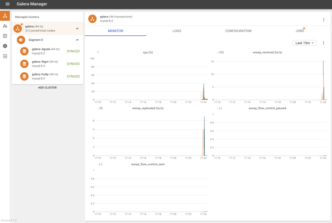Screen dimensions: 332x223
Task: Click '3/3 joined/total nodes' text
Action: (40, 31)
